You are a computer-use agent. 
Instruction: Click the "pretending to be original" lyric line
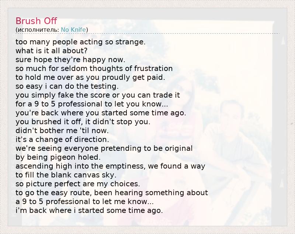(104, 148)
